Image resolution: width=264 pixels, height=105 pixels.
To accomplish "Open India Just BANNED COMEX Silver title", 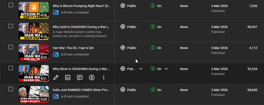I will tap(81, 90).
